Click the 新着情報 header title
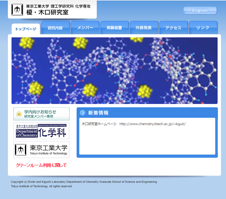This screenshot has width=226, height=199. click(98, 113)
